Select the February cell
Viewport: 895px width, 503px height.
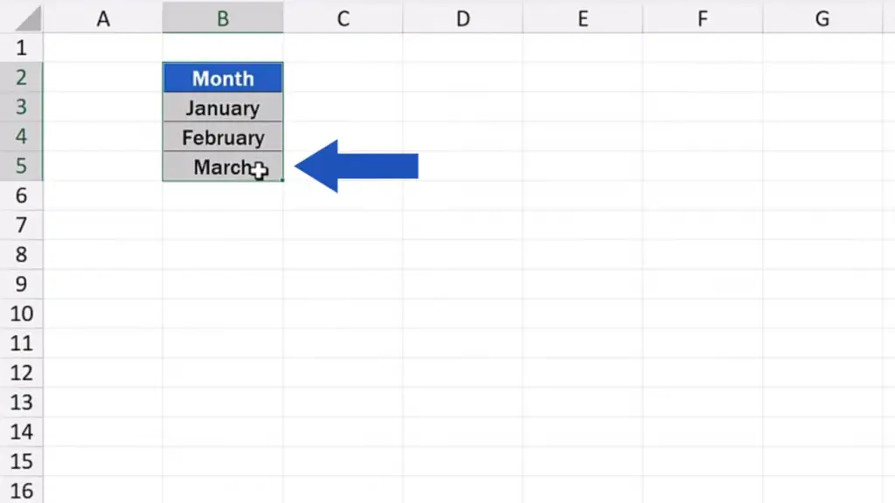[223, 137]
